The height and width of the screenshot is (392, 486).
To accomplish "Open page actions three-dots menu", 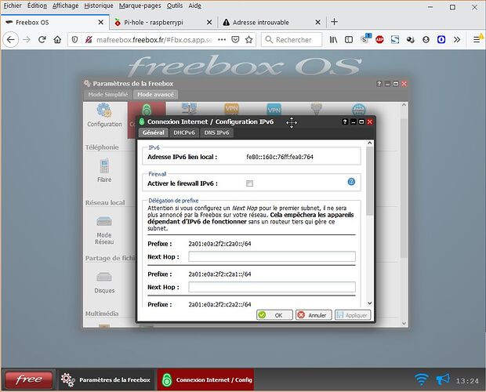I will (x=222, y=40).
